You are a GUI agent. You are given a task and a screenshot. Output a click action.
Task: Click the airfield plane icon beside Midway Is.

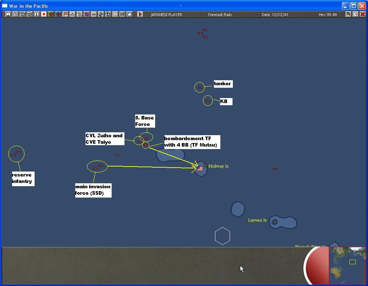point(205,165)
